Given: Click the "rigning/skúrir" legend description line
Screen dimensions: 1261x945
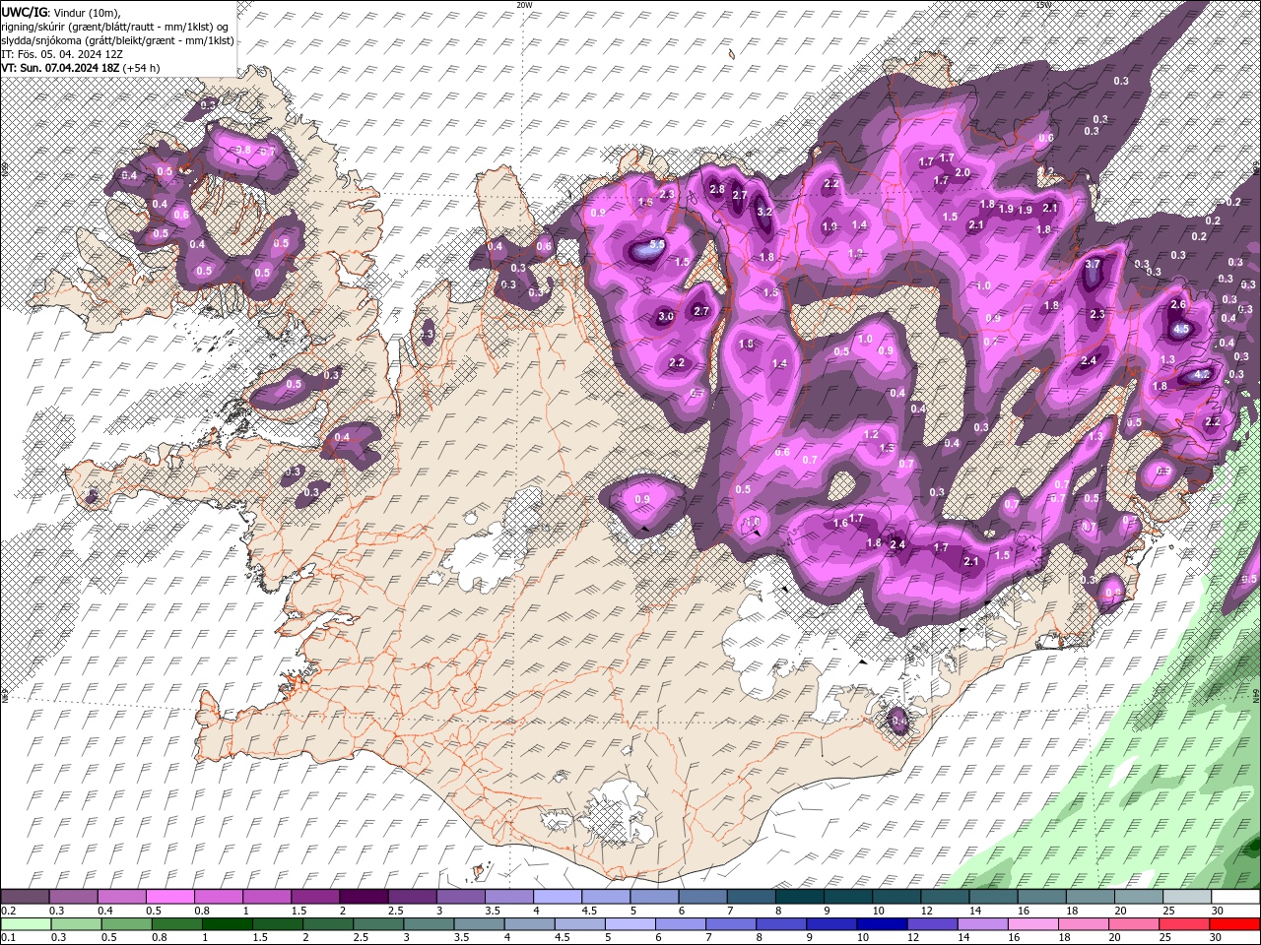Looking at the screenshot, I should point(115,26).
